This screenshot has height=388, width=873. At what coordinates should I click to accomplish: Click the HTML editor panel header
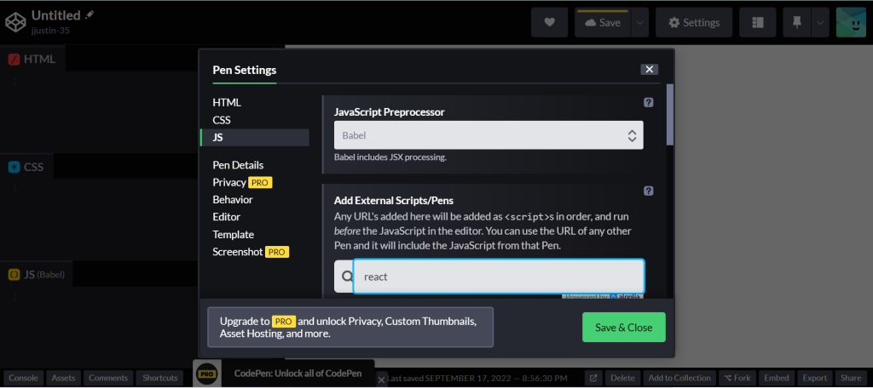coord(32,59)
